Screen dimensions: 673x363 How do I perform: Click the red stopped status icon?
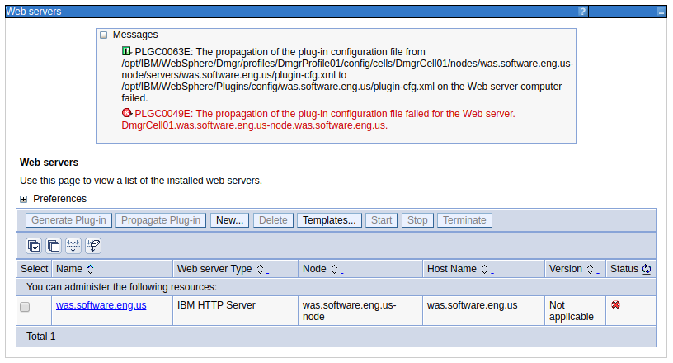(x=615, y=305)
